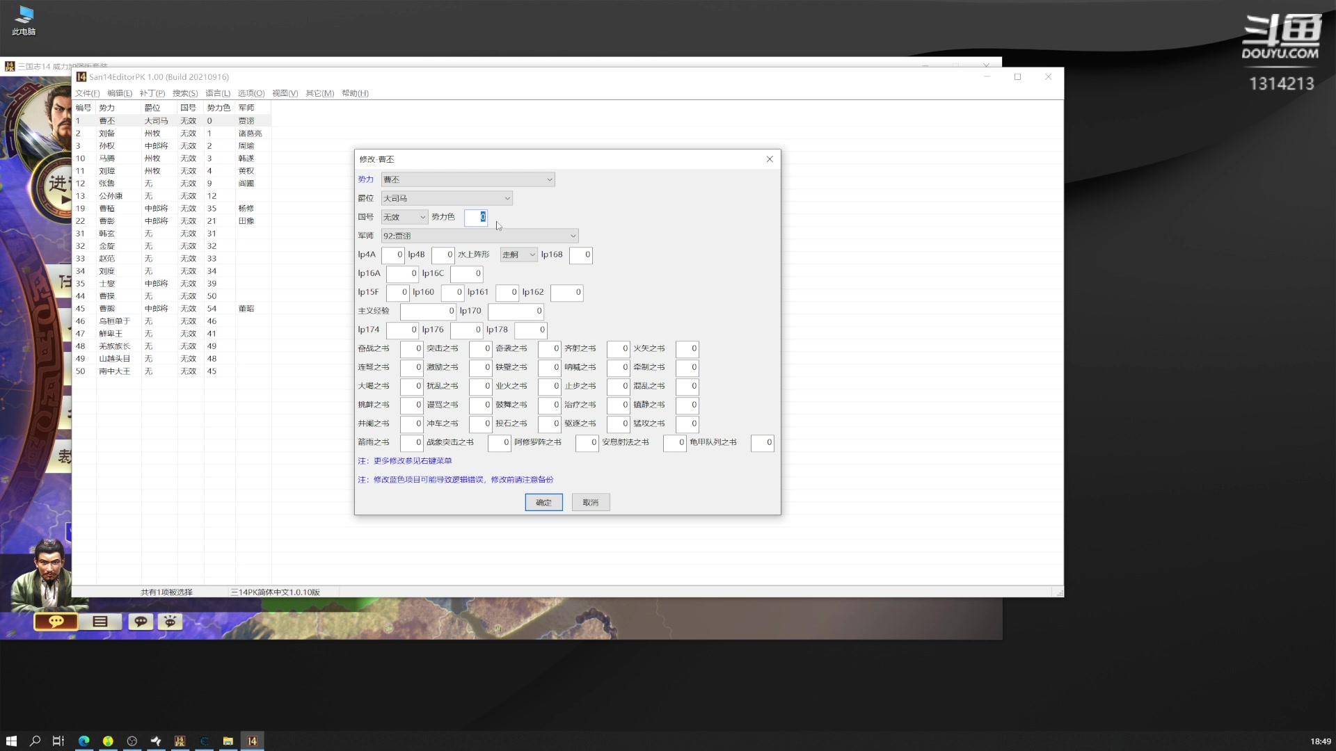Open the 编辑(E) menu
Image resolution: width=1336 pixels, height=751 pixels.
coord(120,93)
